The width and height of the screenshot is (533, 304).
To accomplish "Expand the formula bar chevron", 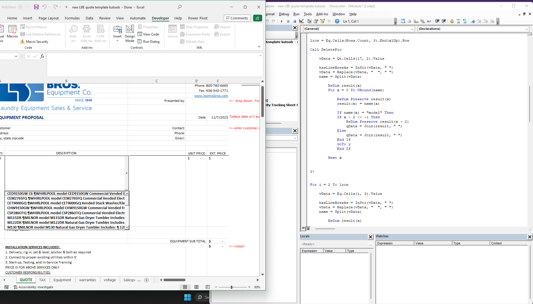I will [x=260, y=56].
